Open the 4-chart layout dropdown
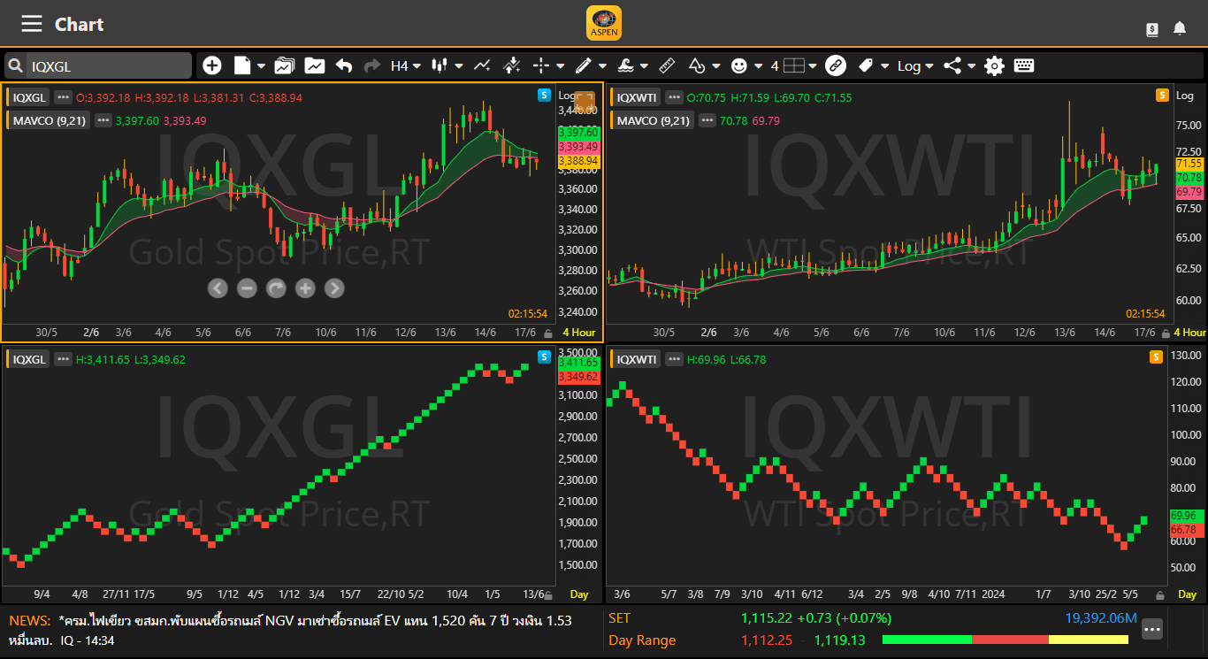1208x659 pixels. (793, 65)
